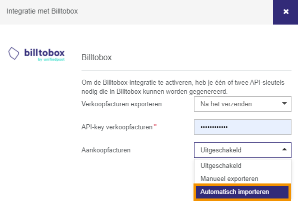Close the Integratie met Billtobox dialog
Viewport: 298px width, 201px height.
[x=285, y=12]
